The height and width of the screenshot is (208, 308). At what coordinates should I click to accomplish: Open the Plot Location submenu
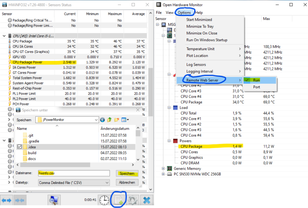[210, 56]
